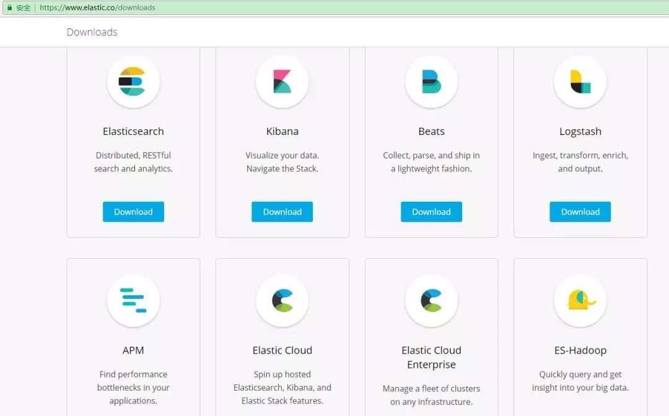Click 'Manage a fleet of clusters' description
This screenshot has height=416, width=669.
[x=431, y=395]
